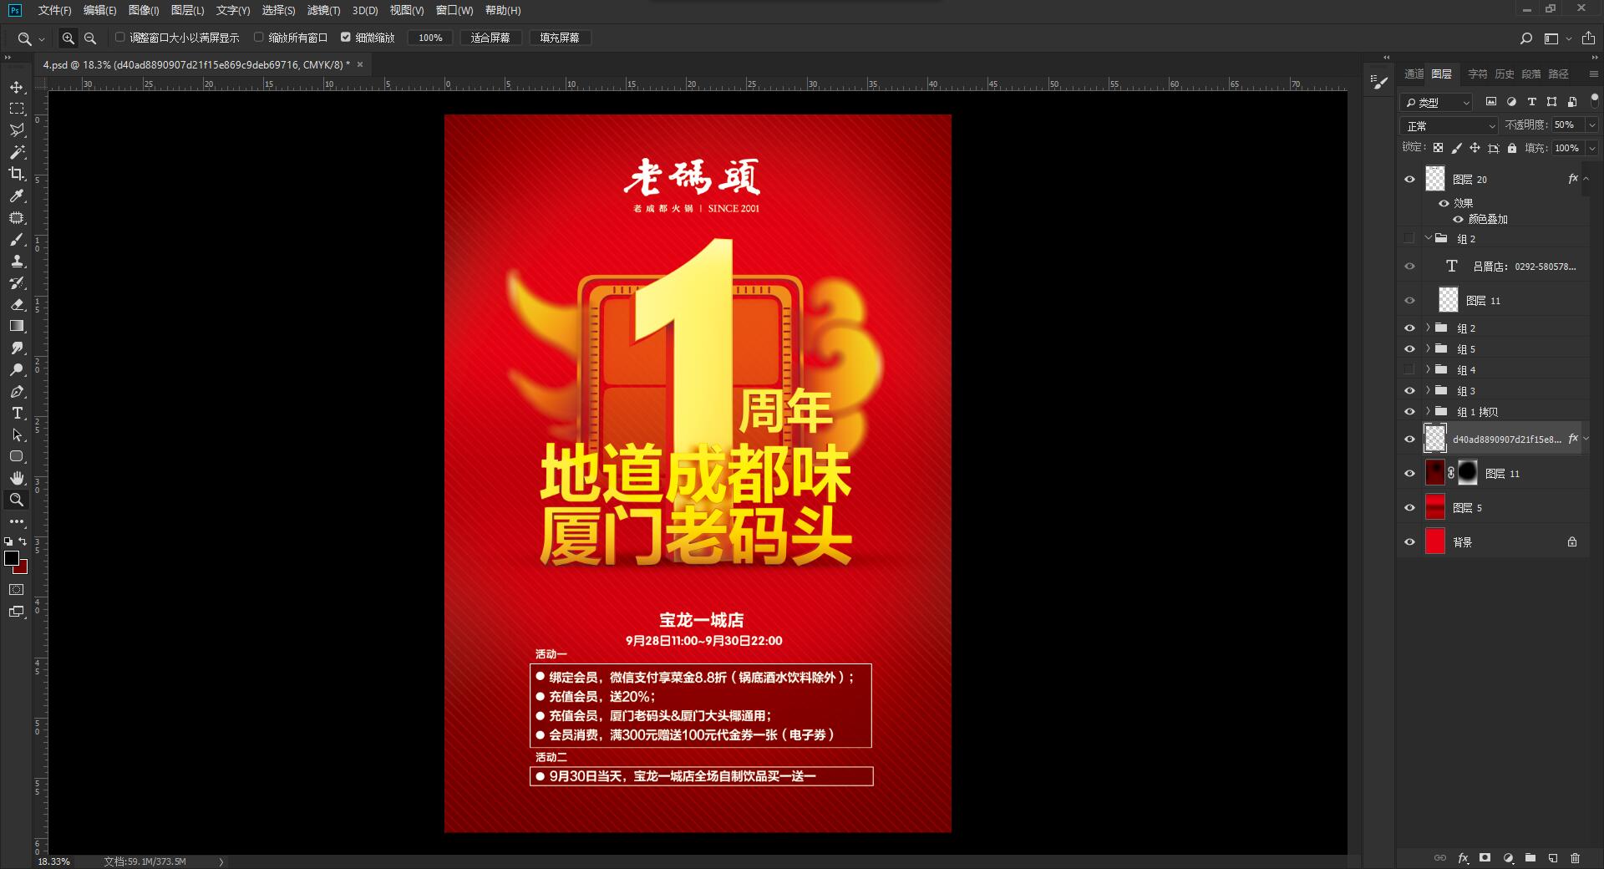Image resolution: width=1604 pixels, height=869 pixels.
Task: Delete layer using the trash icon
Action: [x=1575, y=857]
